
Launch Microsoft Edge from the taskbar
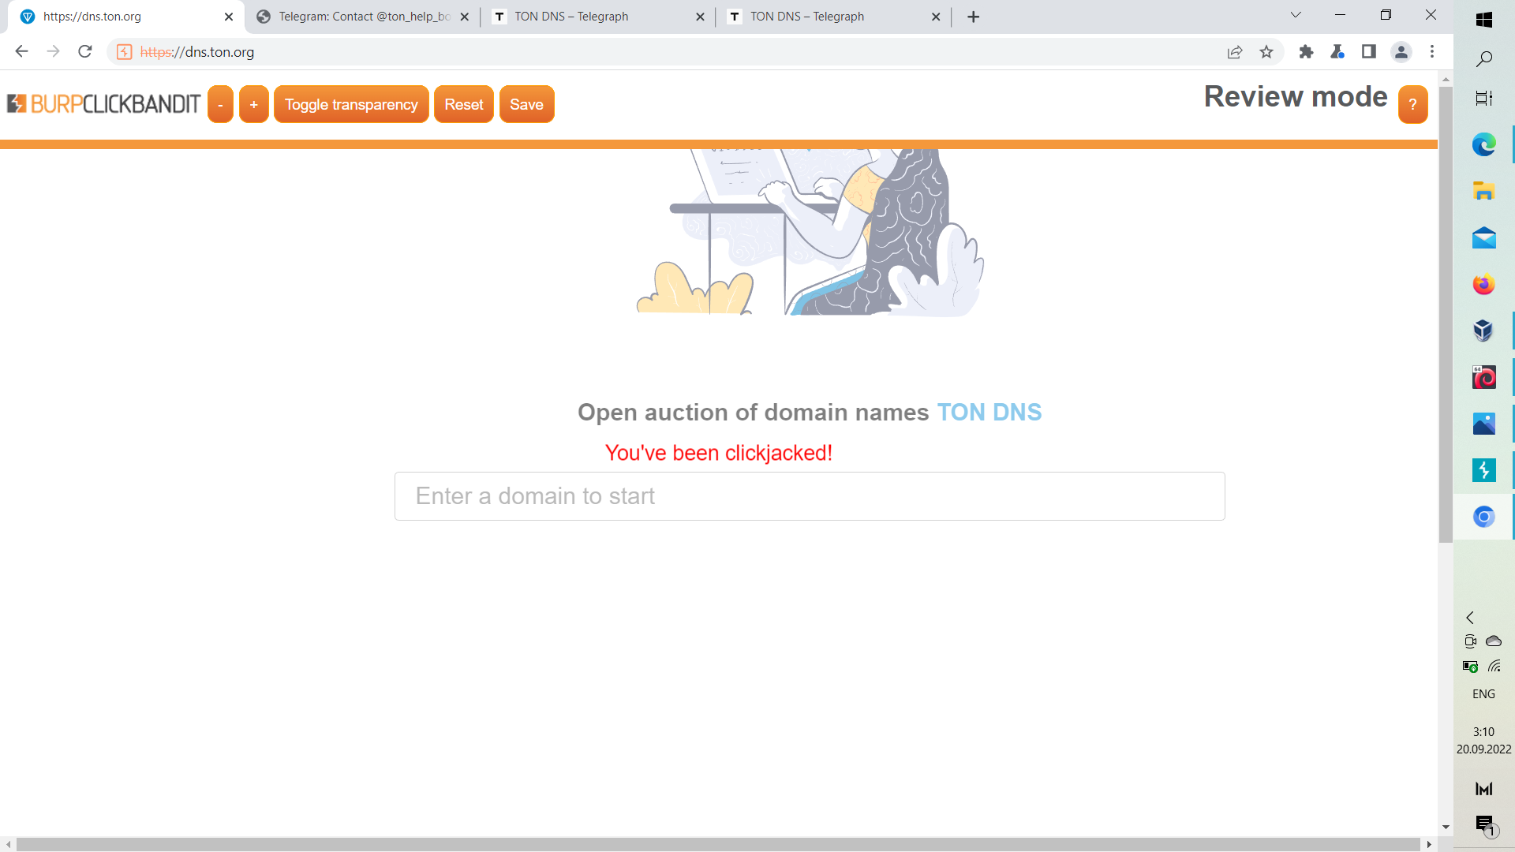pyautogui.click(x=1484, y=144)
